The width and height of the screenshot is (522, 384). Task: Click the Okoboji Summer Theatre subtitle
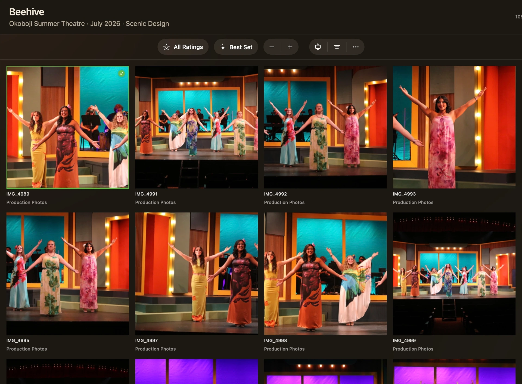[x=89, y=24]
